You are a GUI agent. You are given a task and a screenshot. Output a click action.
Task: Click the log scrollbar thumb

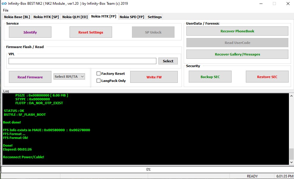tap(291, 154)
